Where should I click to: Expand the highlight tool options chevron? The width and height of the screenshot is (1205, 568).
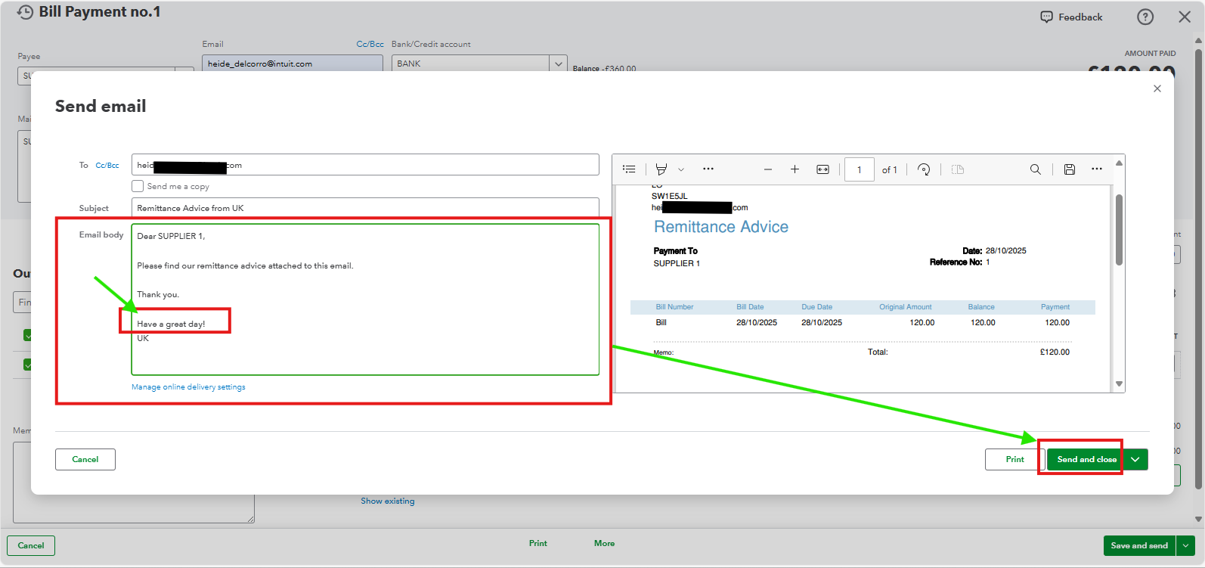[x=681, y=169]
